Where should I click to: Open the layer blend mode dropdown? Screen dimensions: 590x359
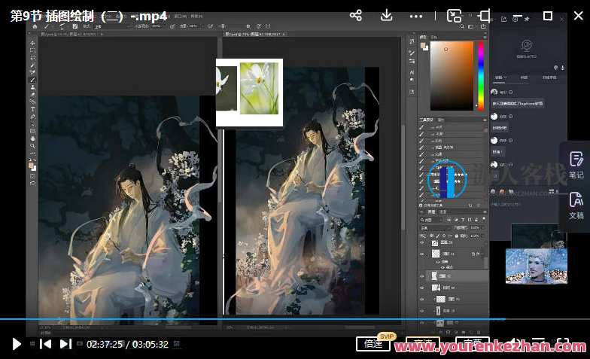[435, 227]
